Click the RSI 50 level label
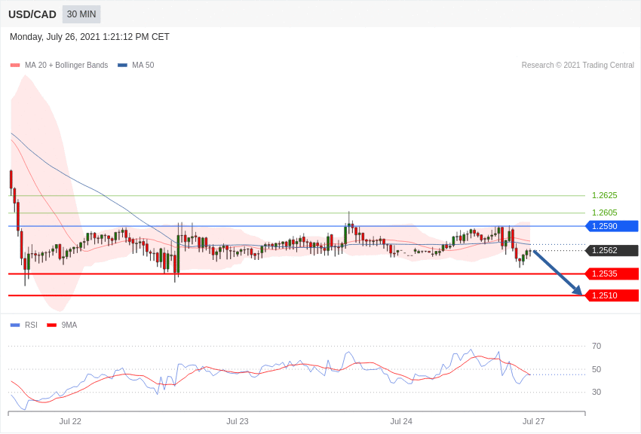 pyautogui.click(x=597, y=369)
